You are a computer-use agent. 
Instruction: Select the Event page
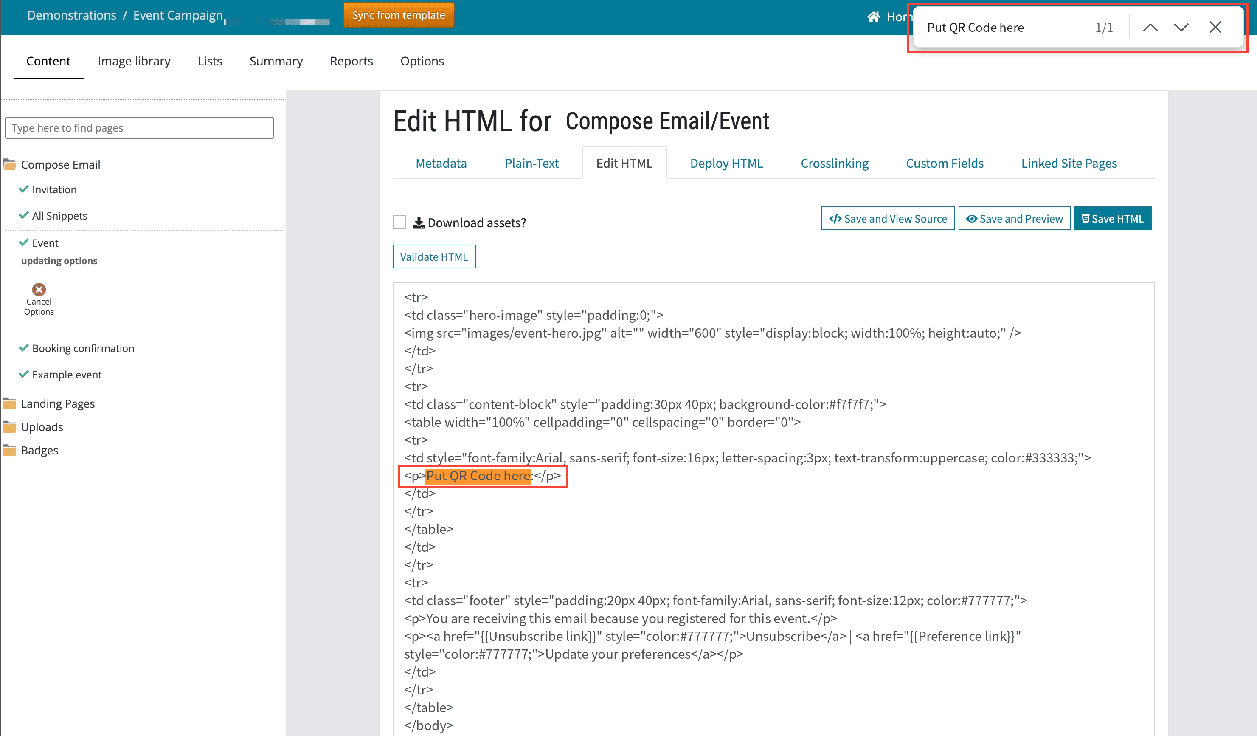tap(45, 243)
